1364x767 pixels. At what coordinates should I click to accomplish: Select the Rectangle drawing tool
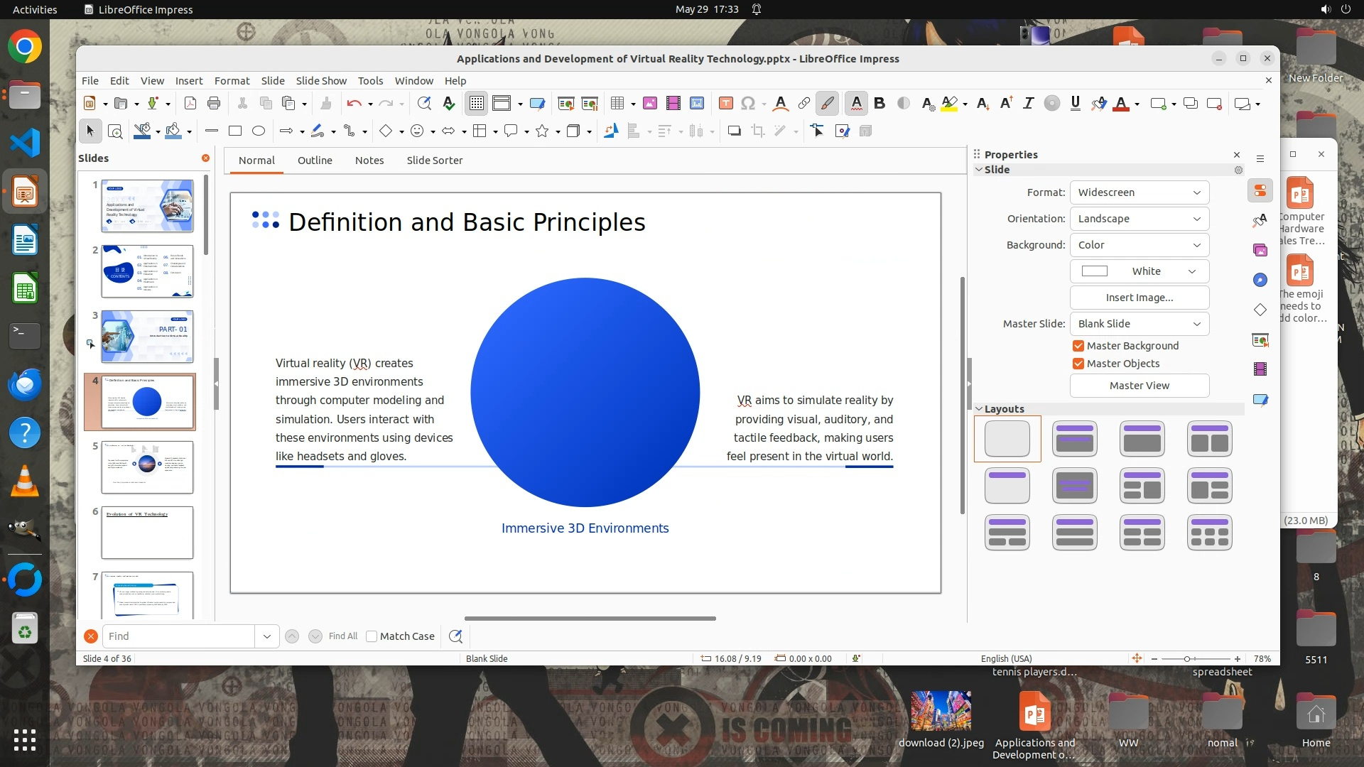(x=235, y=131)
